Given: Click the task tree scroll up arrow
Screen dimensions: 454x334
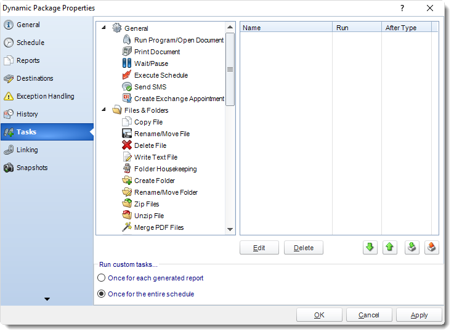Looking at the screenshot, I should pyautogui.click(x=230, y=27).
